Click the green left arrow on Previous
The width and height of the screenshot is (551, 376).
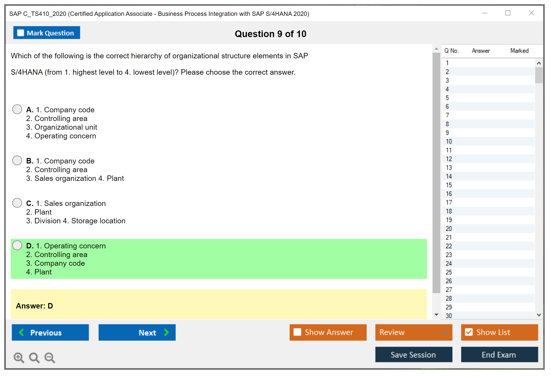pos(22,332)
